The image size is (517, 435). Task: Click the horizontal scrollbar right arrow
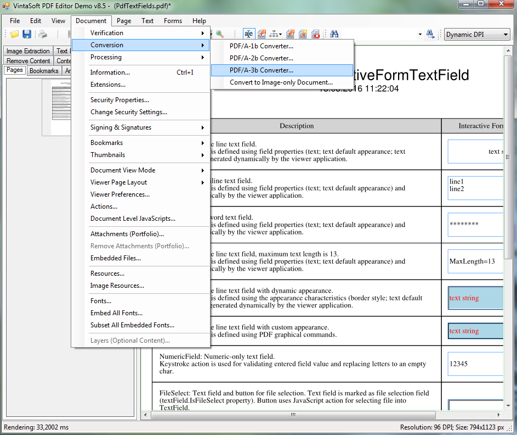coord(499,415)
